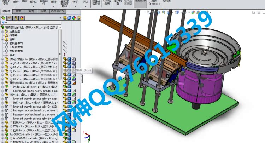Click the 传感器 sensor icon

tap(7, 35)
